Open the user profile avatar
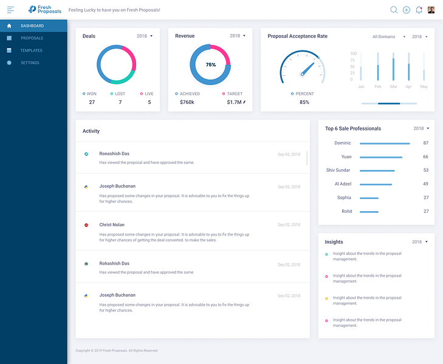Image resolution: width=443 pixels, height=364 pixels. [x=431, y=10]
